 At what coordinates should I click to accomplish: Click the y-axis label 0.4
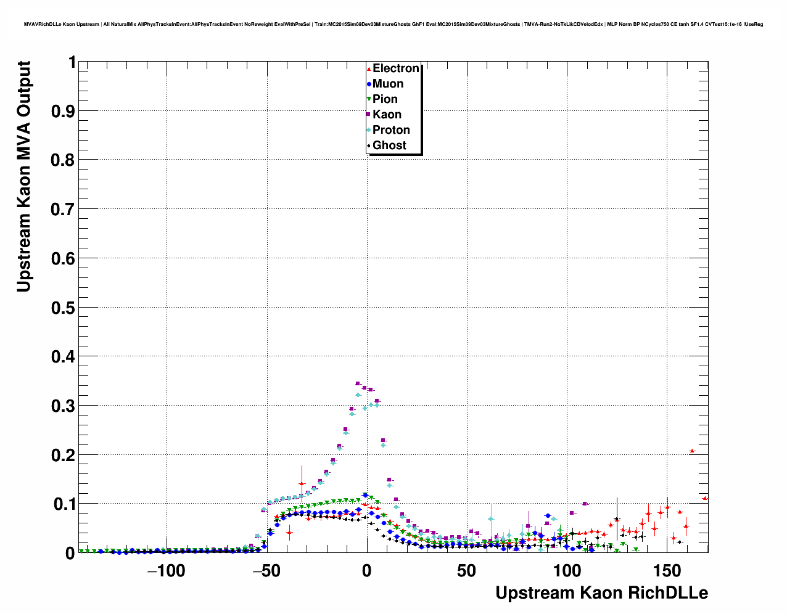point(63,357)
